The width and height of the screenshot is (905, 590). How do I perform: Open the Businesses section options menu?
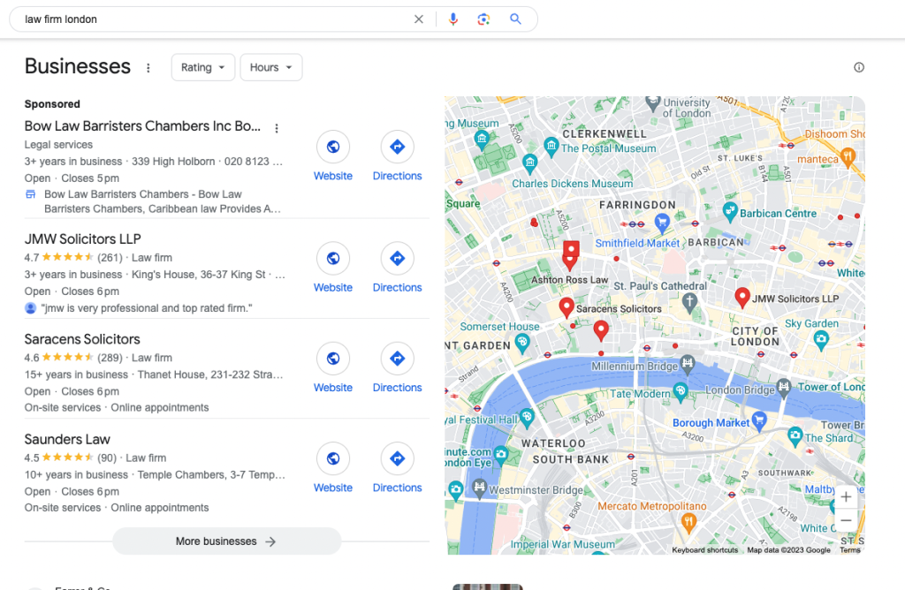point(148,68)
